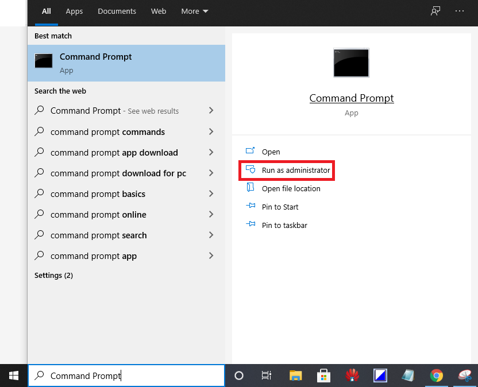Open the three-dot options menu in search header
The image size is (478, 387).
(460, 11)
